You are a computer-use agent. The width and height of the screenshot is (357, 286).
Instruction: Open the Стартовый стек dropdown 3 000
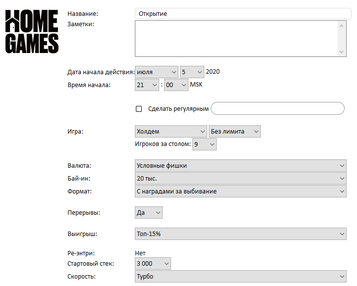click(x=153, y=264)
